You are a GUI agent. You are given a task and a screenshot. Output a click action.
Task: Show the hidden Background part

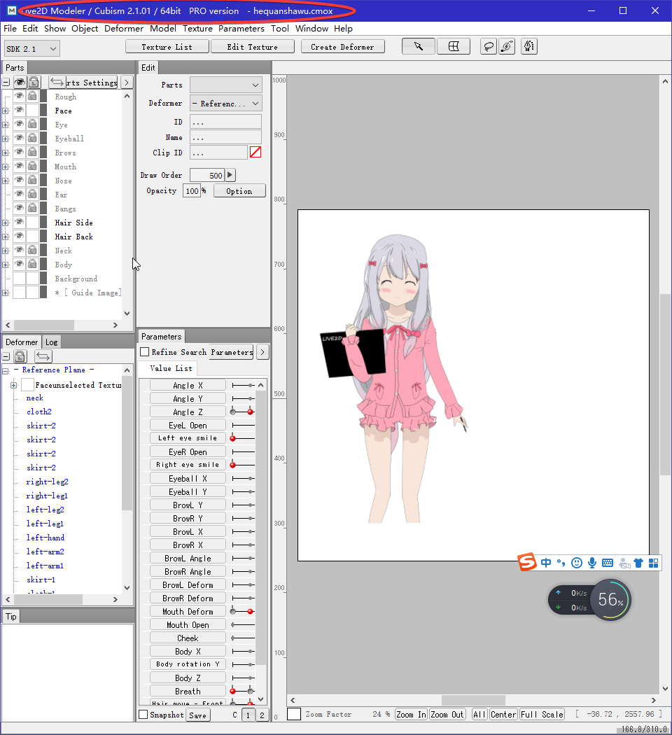[19, 278]
